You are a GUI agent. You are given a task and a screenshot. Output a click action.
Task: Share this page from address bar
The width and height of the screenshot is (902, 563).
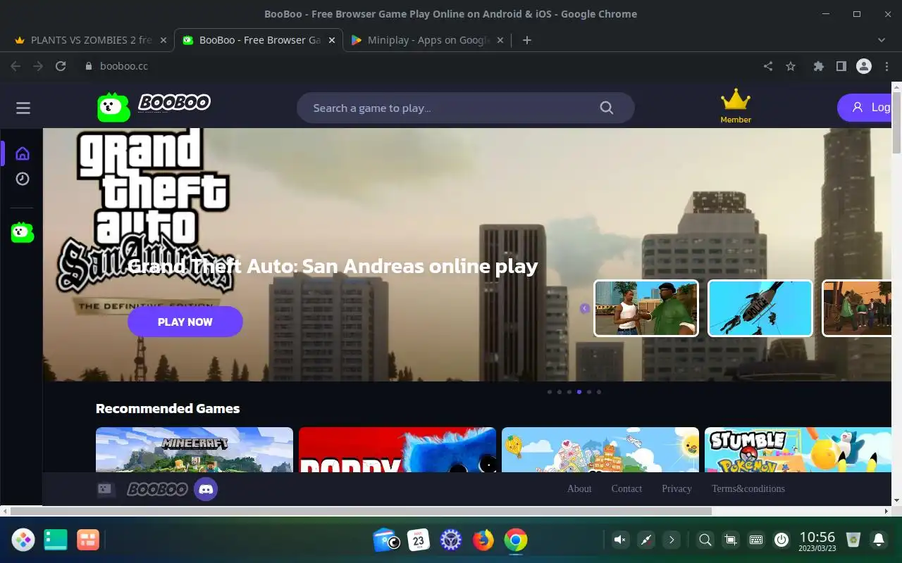pyautogui.click(x=768, y=66)
